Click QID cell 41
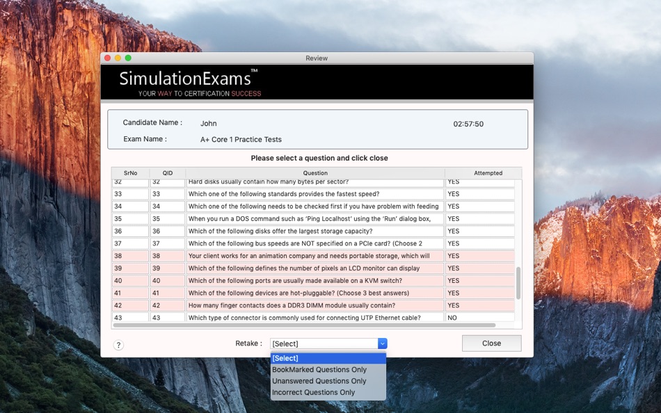 (168, 293)
